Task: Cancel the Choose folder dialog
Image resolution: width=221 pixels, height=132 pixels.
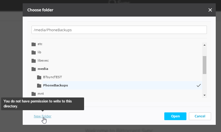Action: click(200, 116)
